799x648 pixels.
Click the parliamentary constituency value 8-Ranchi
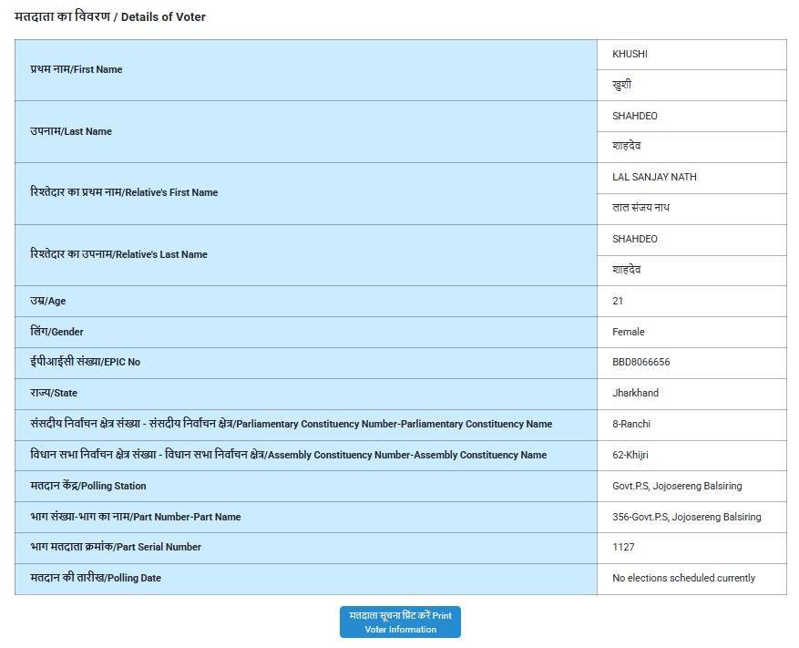630,424
